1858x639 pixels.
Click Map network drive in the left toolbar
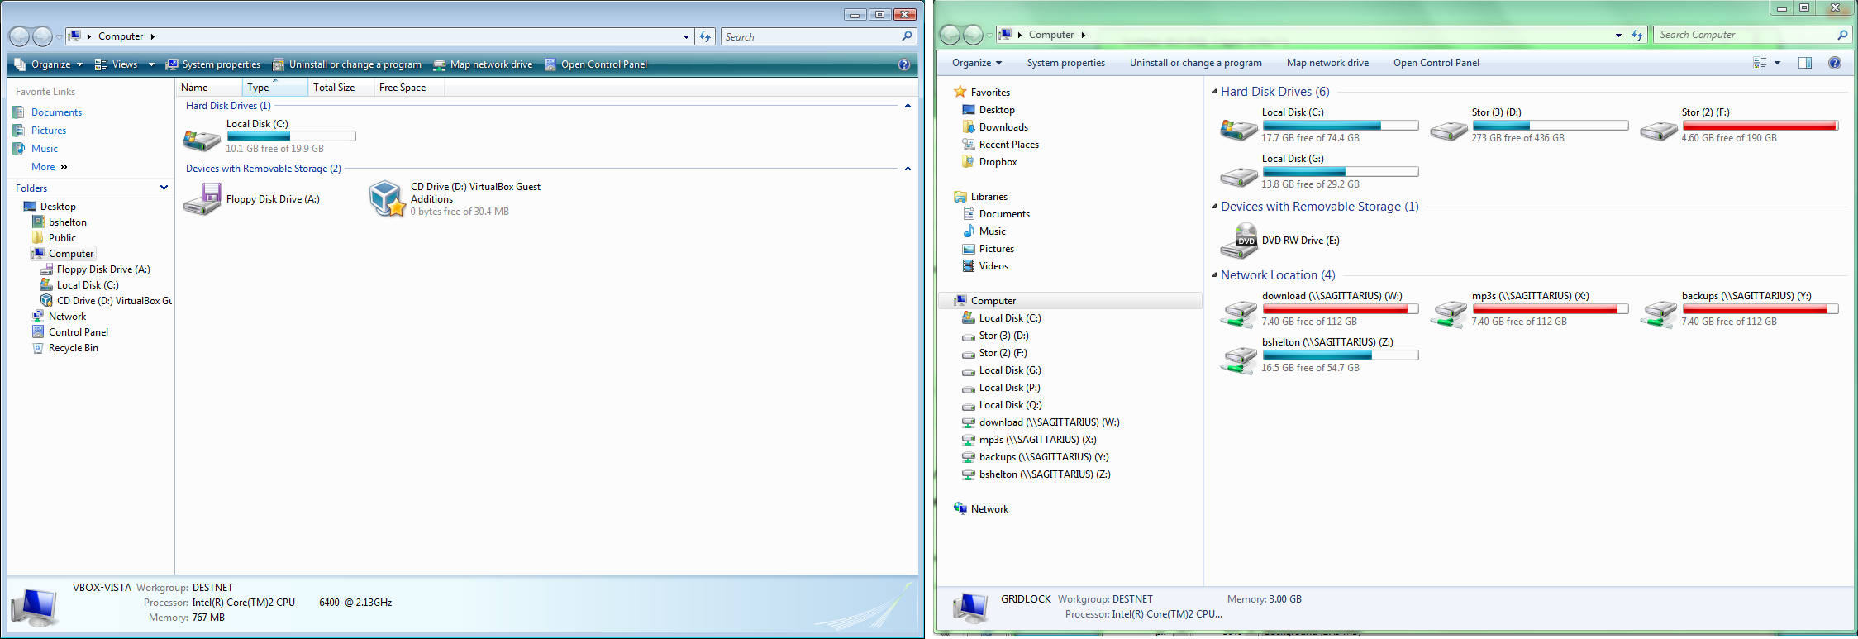(x=484, y=64)
